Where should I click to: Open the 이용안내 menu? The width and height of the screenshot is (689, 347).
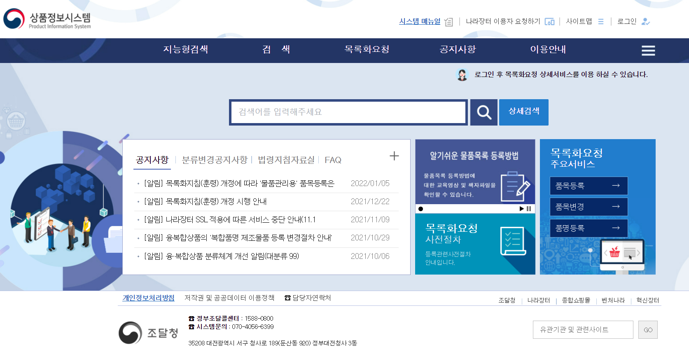pos(548,49)
